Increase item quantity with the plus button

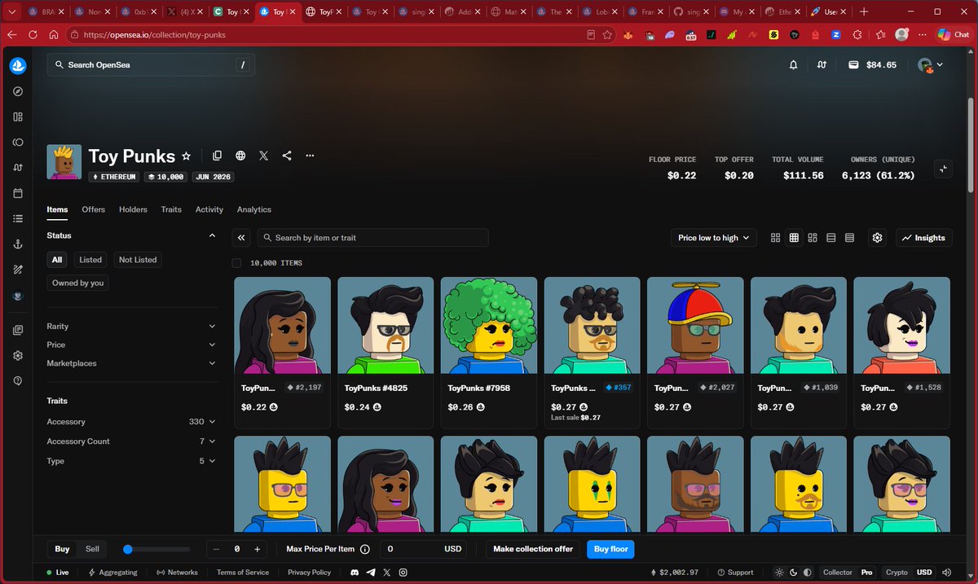(x=258, y=549)
